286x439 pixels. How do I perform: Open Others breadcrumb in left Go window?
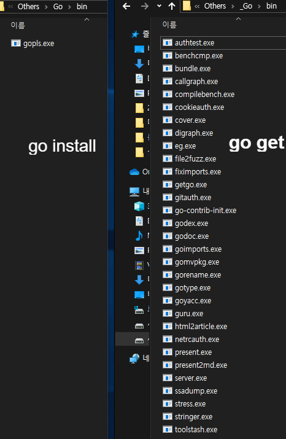28,6
